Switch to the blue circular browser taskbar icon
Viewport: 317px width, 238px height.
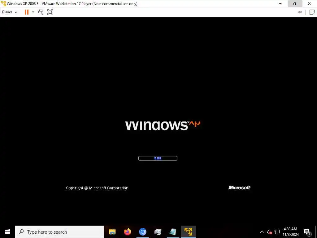pyautogui.click(x=142, y=232)
